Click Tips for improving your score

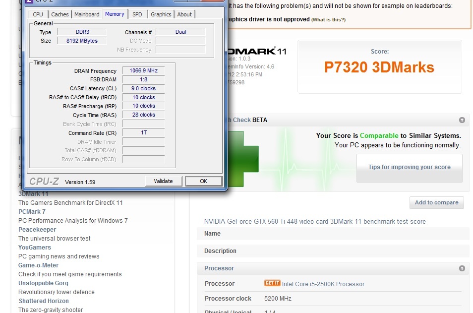pyautogui.click(x=410, y=168)
